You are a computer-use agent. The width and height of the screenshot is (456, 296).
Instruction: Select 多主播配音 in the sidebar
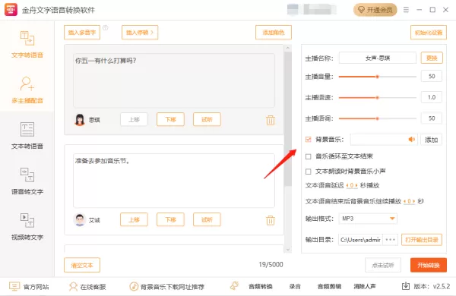pyautogui.click(x=27, y=90)
